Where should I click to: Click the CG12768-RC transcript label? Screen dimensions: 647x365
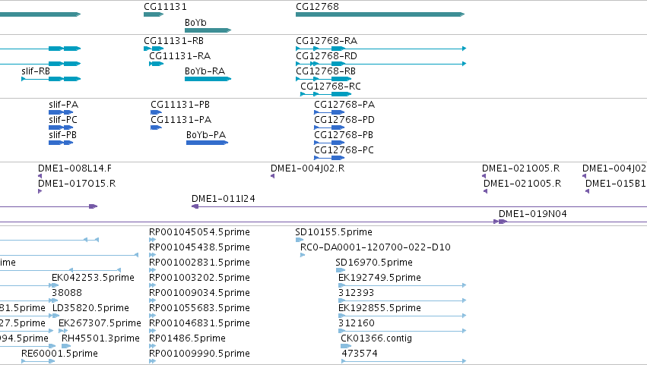[x=331, y=87]
